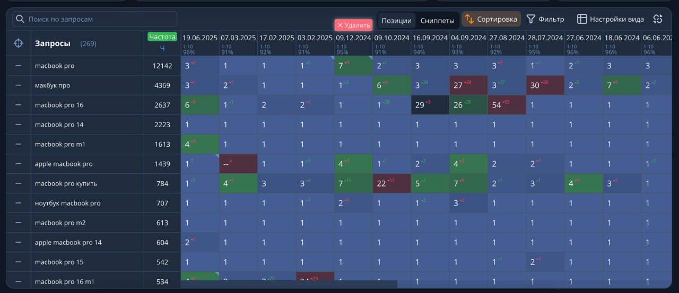Toggle the green Частота column badge
The width and height of the screenshot is (679, 293).
click(x=162, y=37)
